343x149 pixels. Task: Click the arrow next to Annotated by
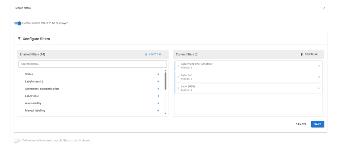(158, 103)
